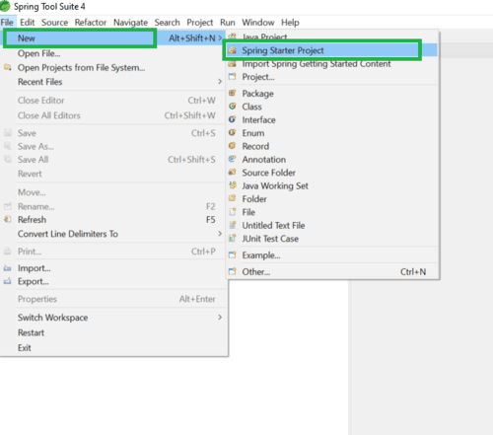The width and height of the screenshot is (493, 435).
Task: Expand Convert Line Delimiters To submenu arrow
Action: [x=220, y=234]
